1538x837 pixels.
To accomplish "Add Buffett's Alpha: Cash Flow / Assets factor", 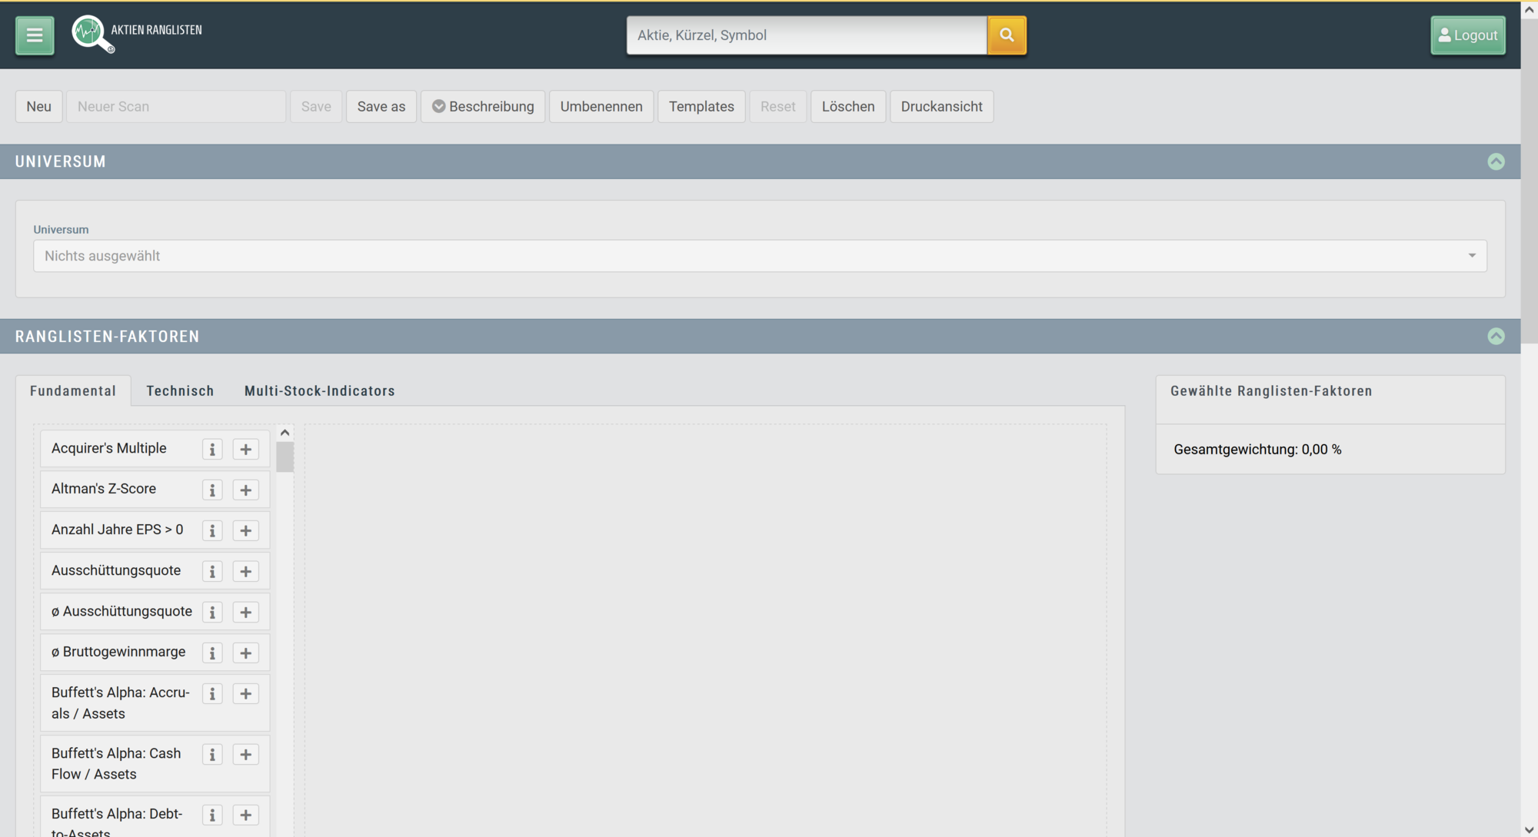I will click(246, 755).
